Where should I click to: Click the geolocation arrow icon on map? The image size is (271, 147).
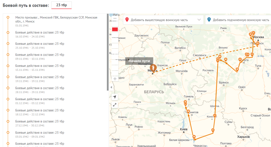click(114, 97)
